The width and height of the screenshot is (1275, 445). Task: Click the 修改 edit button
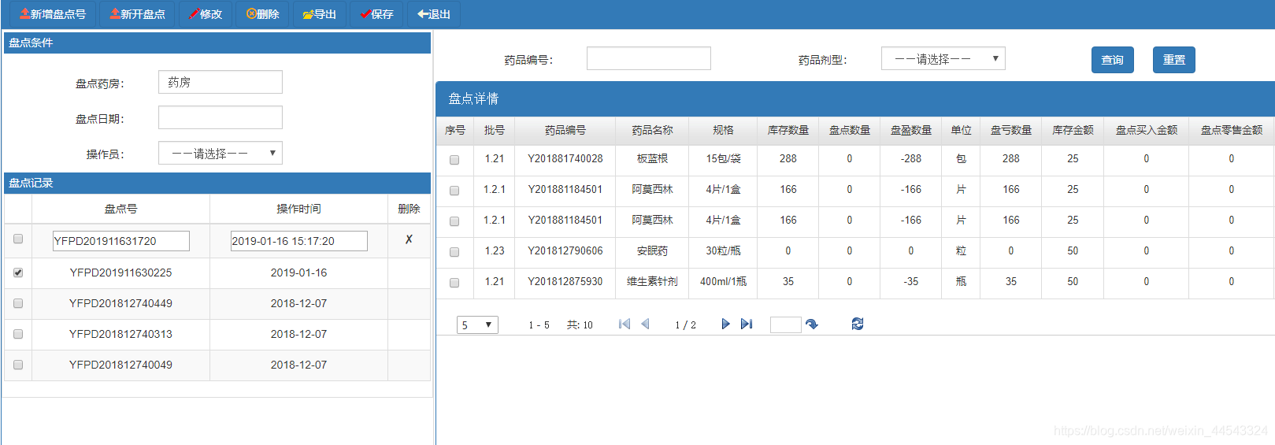pyautogui.click(x=206, y=14)
